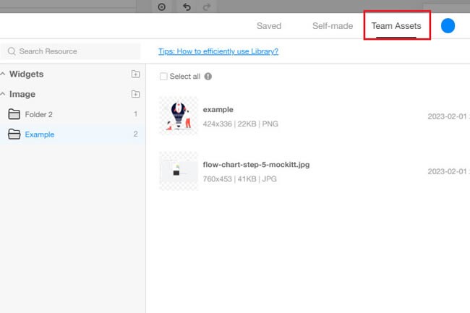
Task: Click the Image section heading
Action: 22,94
